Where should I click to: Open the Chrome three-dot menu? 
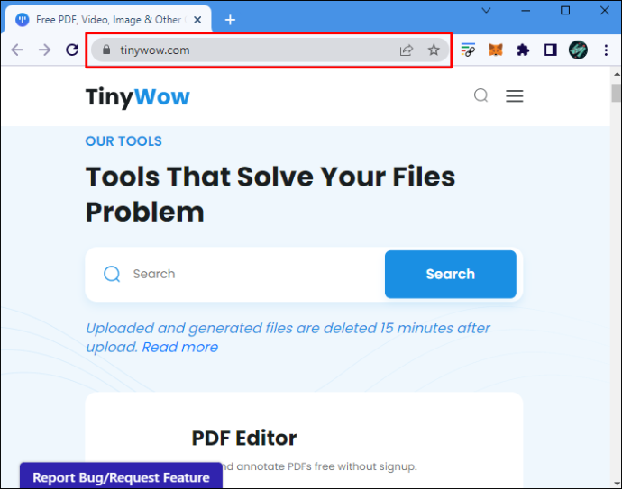[606, 50]
